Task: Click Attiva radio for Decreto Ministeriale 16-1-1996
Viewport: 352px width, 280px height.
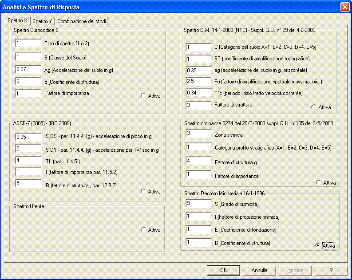Action: pyautogui.click(x=317, y=245)
